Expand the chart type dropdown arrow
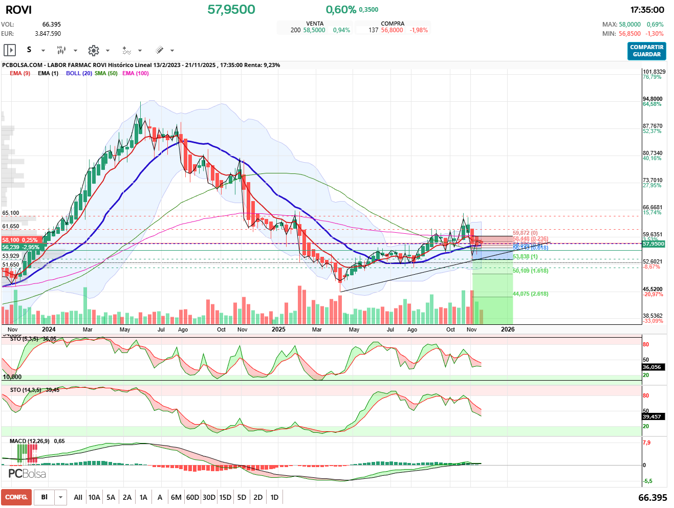674x508 pixels. [x=75, y=51]
